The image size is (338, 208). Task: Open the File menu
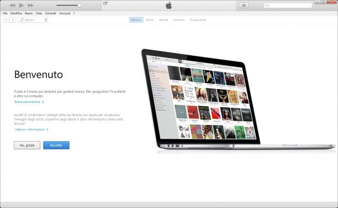click(x=5, y=13)
